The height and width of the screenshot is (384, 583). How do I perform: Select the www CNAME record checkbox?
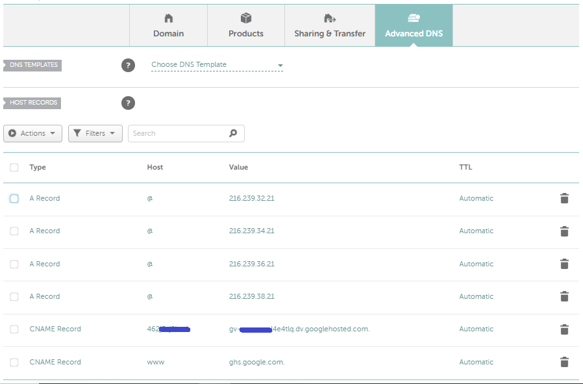pos(14,362)
